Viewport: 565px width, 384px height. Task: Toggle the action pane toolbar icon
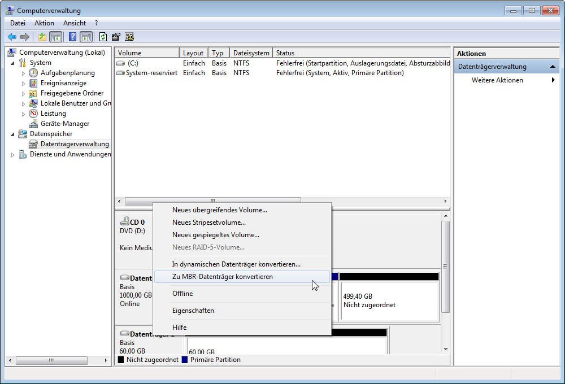click(86, 37)
